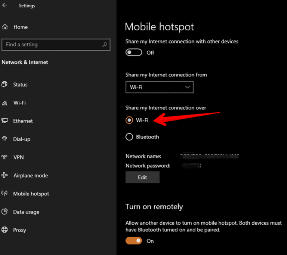Select the Wi-Fi radio button
Screen dimensions: 287x255
coord(129,120)
